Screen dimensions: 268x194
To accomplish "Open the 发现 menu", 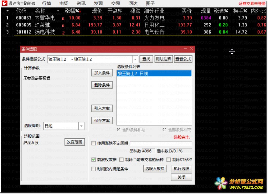I will 98,3.
